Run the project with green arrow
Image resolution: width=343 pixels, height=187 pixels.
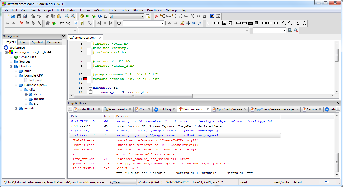tap(88, 16)
